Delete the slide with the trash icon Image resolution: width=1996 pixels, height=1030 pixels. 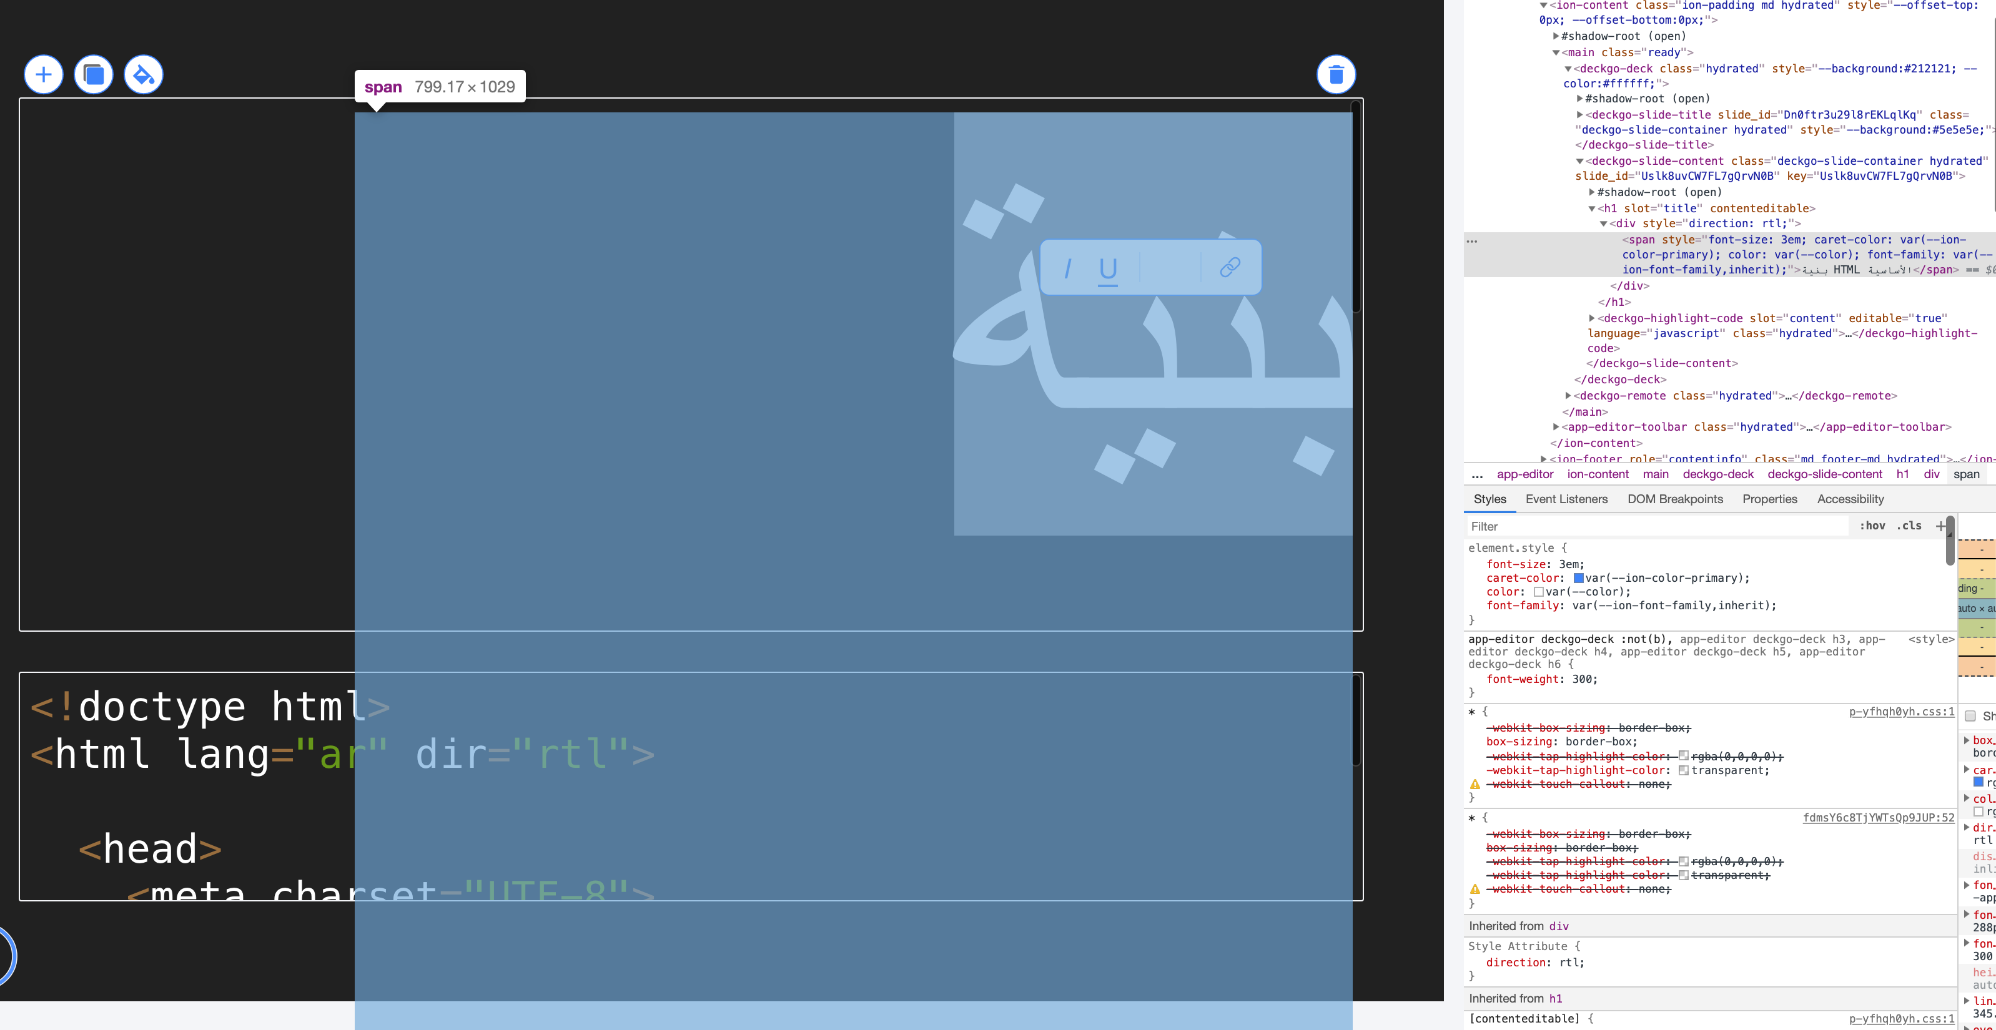pyautogui.click(x=1336, y=75)
